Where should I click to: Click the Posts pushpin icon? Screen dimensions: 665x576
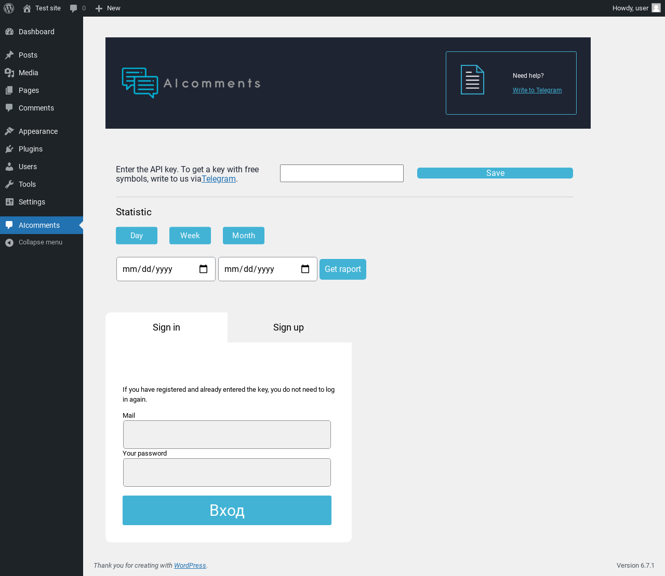9,55
